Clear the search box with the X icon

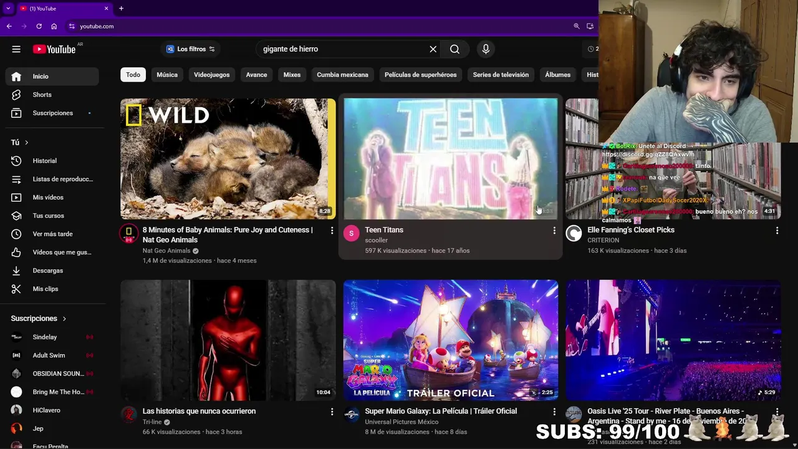(x=433, y=49)
